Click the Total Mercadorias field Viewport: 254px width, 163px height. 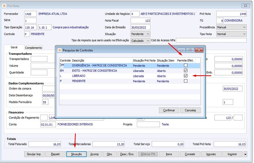coord(109,144)
